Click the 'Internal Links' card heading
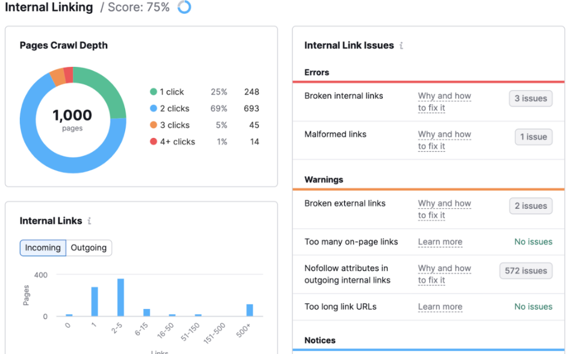 [51, 221]
